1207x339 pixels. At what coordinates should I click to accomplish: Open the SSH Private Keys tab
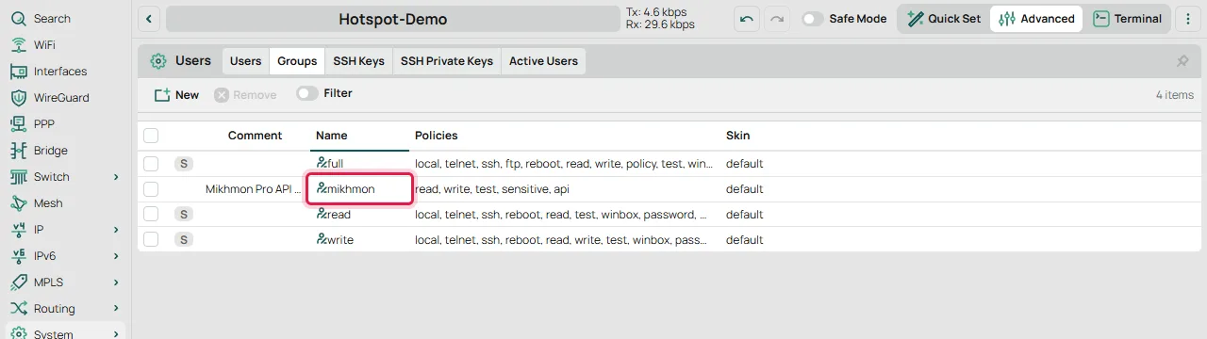point(447,61)
